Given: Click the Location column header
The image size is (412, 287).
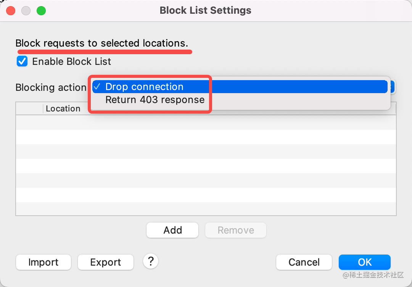Looking at the screenshot, I should 63,108.
